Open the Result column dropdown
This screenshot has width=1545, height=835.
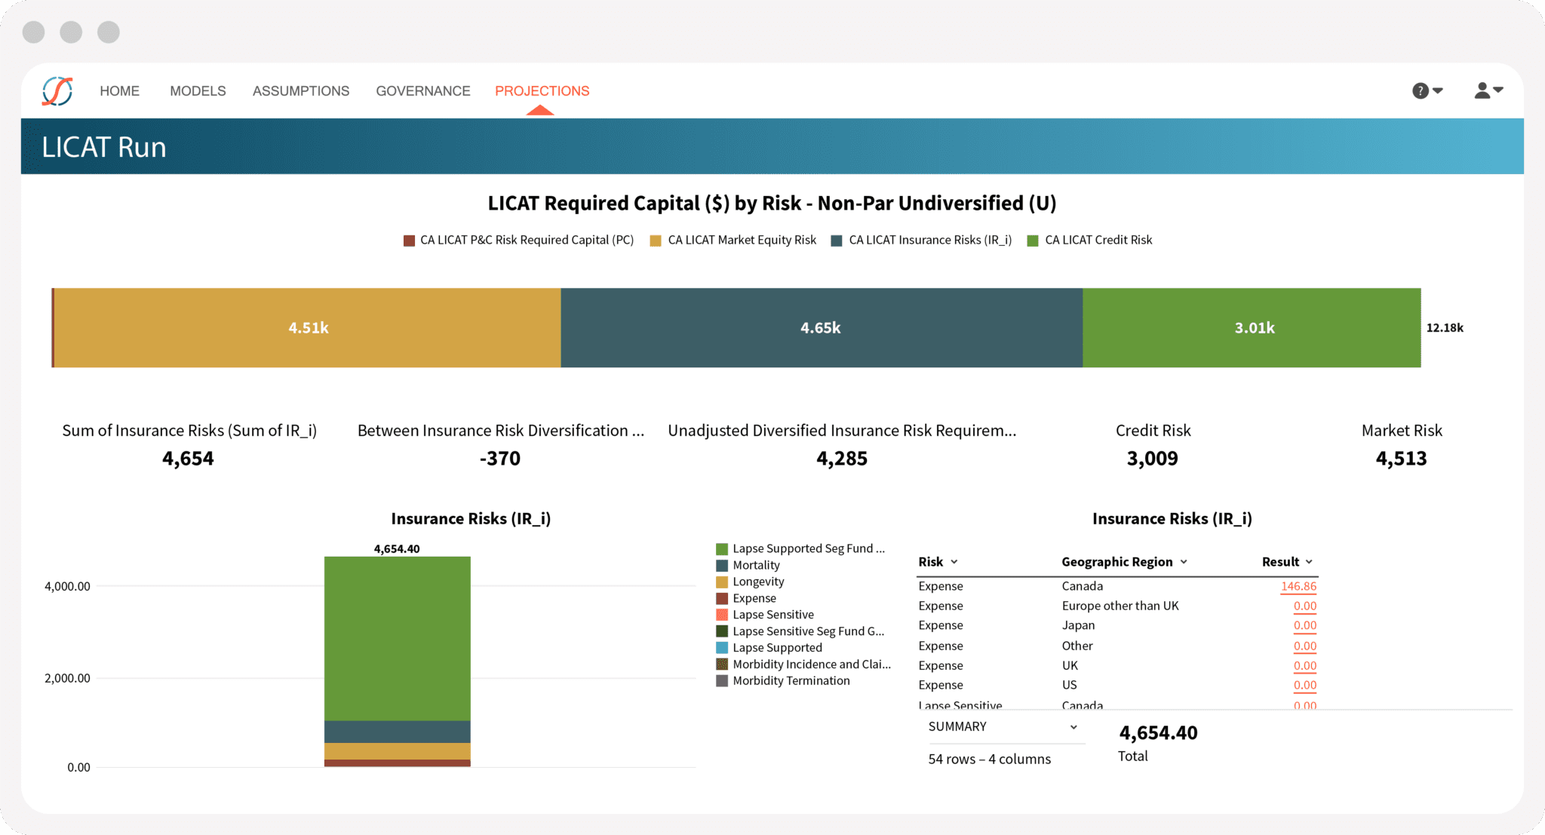point(1308,562)
